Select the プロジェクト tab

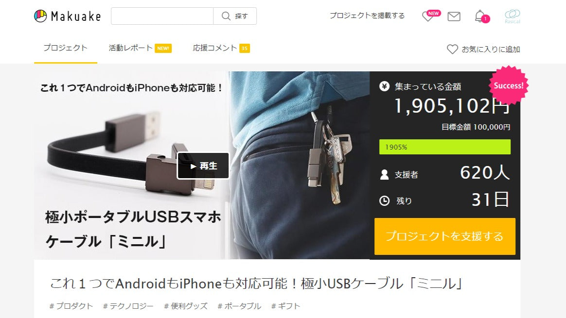pyautogui.click(x=66, y=48)
